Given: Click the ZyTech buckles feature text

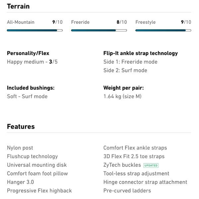Looking at the screenshot, I should tap(122, 165).
